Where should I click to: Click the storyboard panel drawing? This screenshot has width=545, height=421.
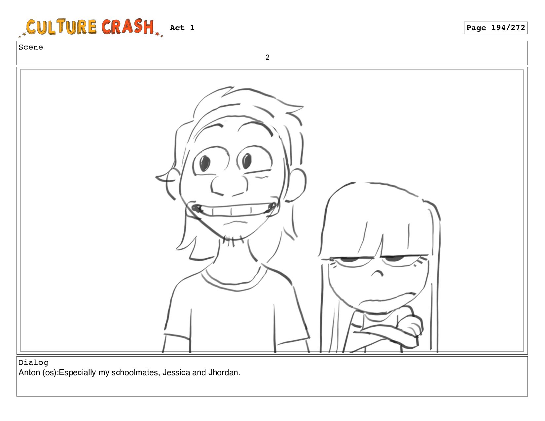(272, 211)
